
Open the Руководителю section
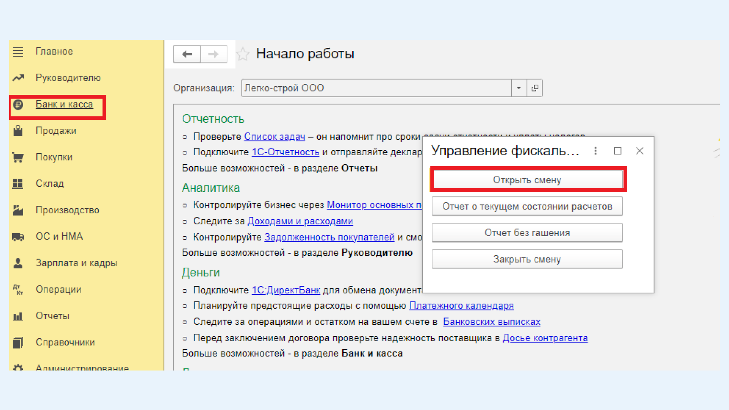pos(68,78)
